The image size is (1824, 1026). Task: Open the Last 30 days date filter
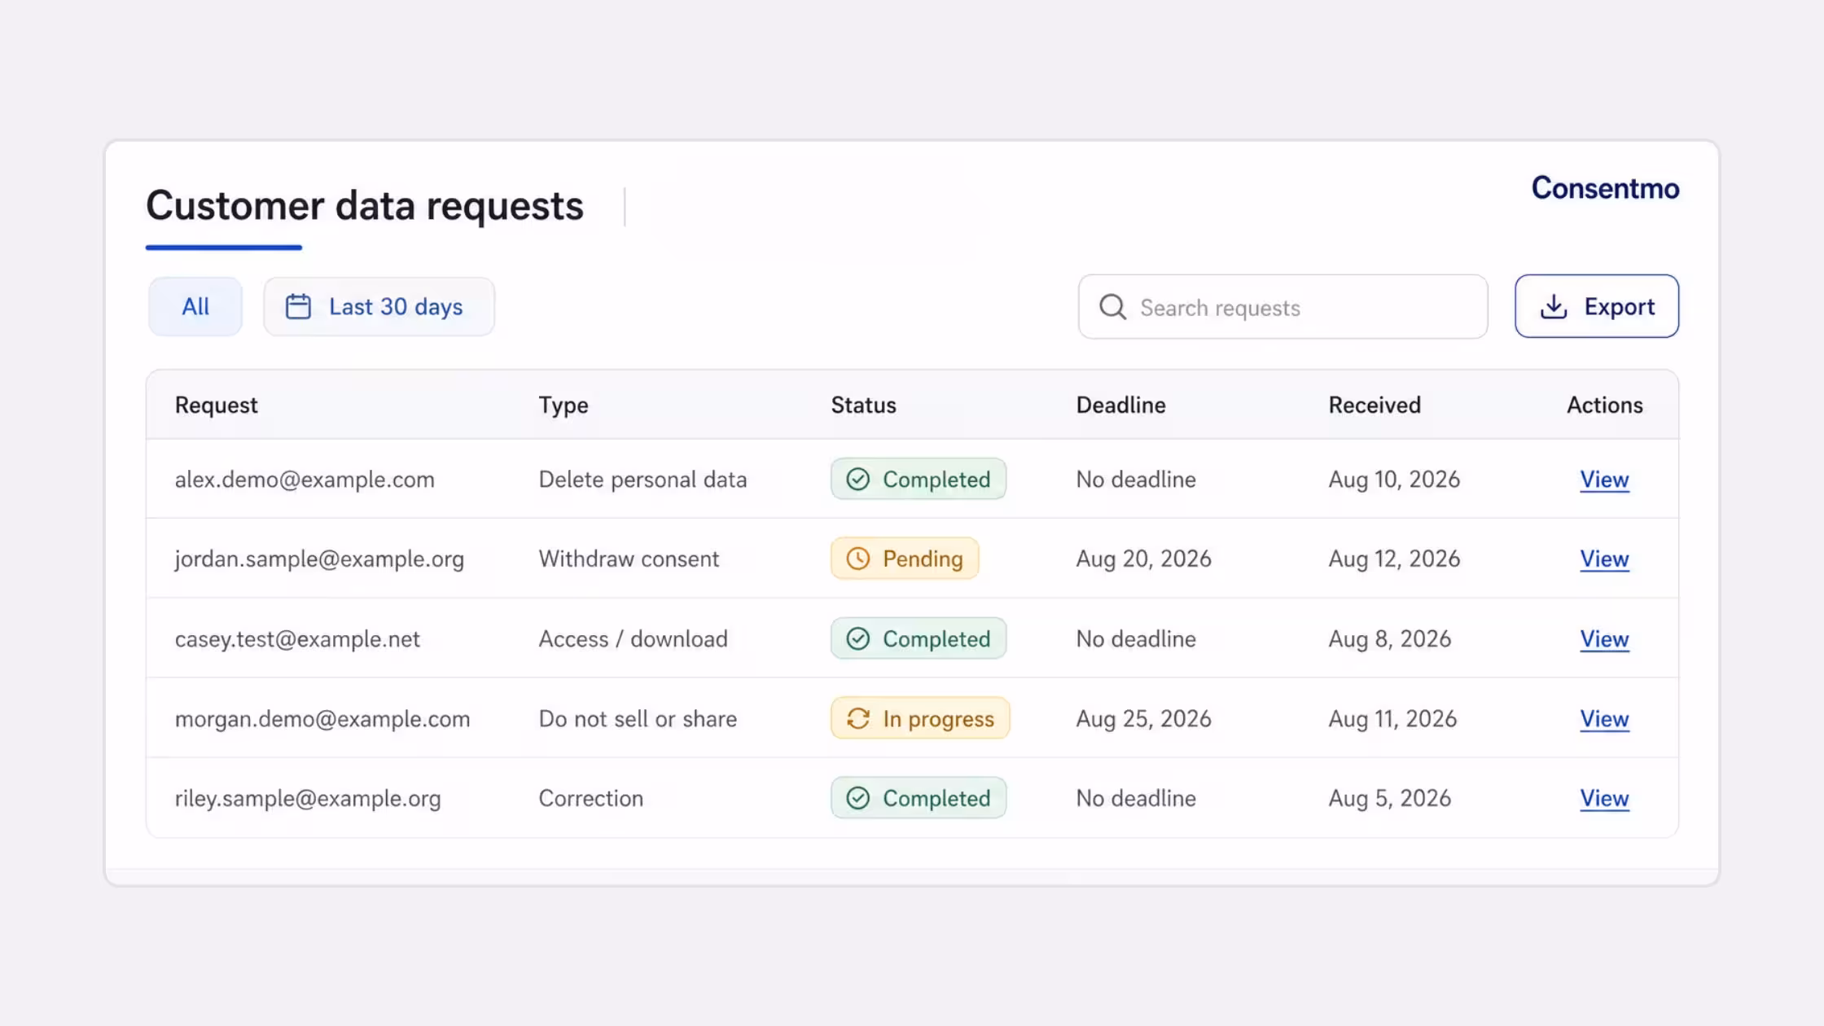tap(379, 307)
